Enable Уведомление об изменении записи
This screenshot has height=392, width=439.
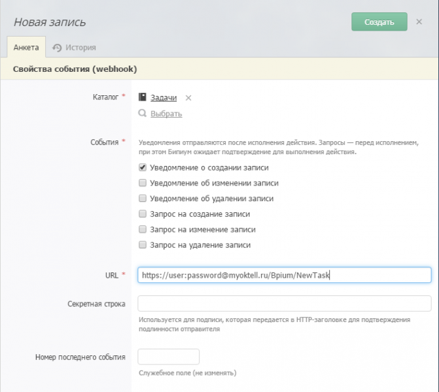click(x=143, y=183)
